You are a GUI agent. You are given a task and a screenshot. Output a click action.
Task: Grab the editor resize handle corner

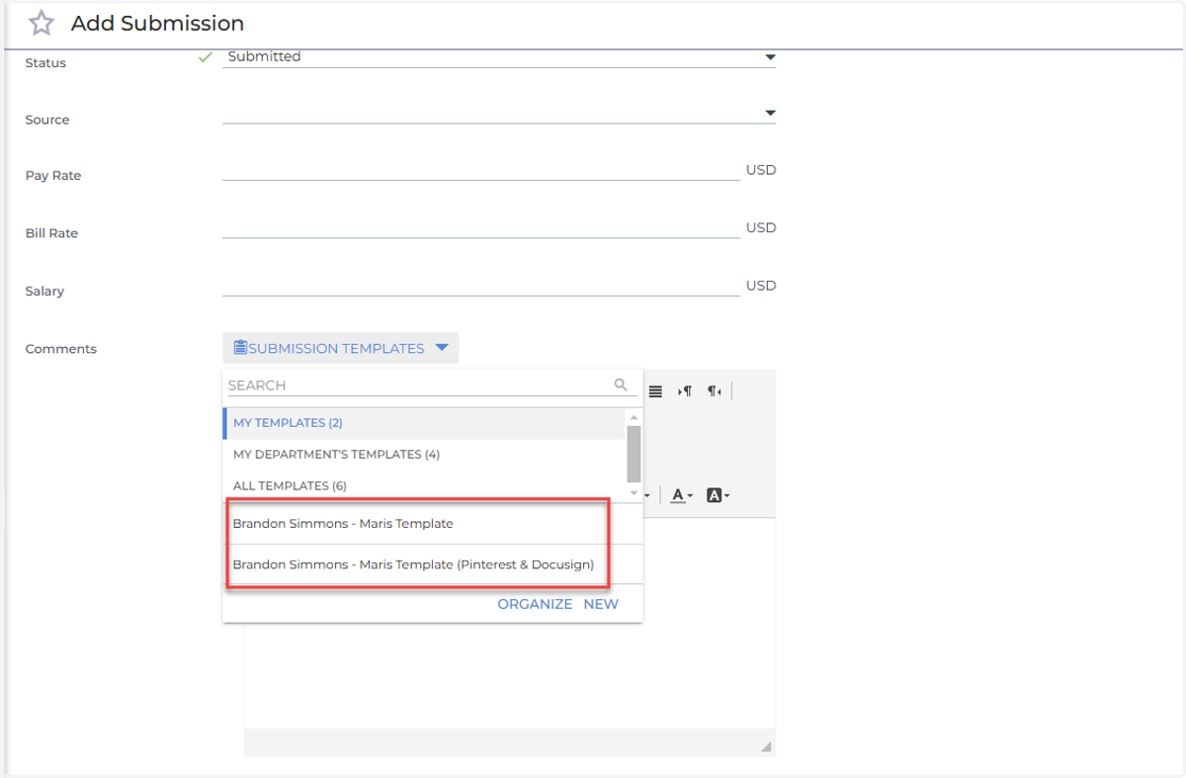[766, 746]
